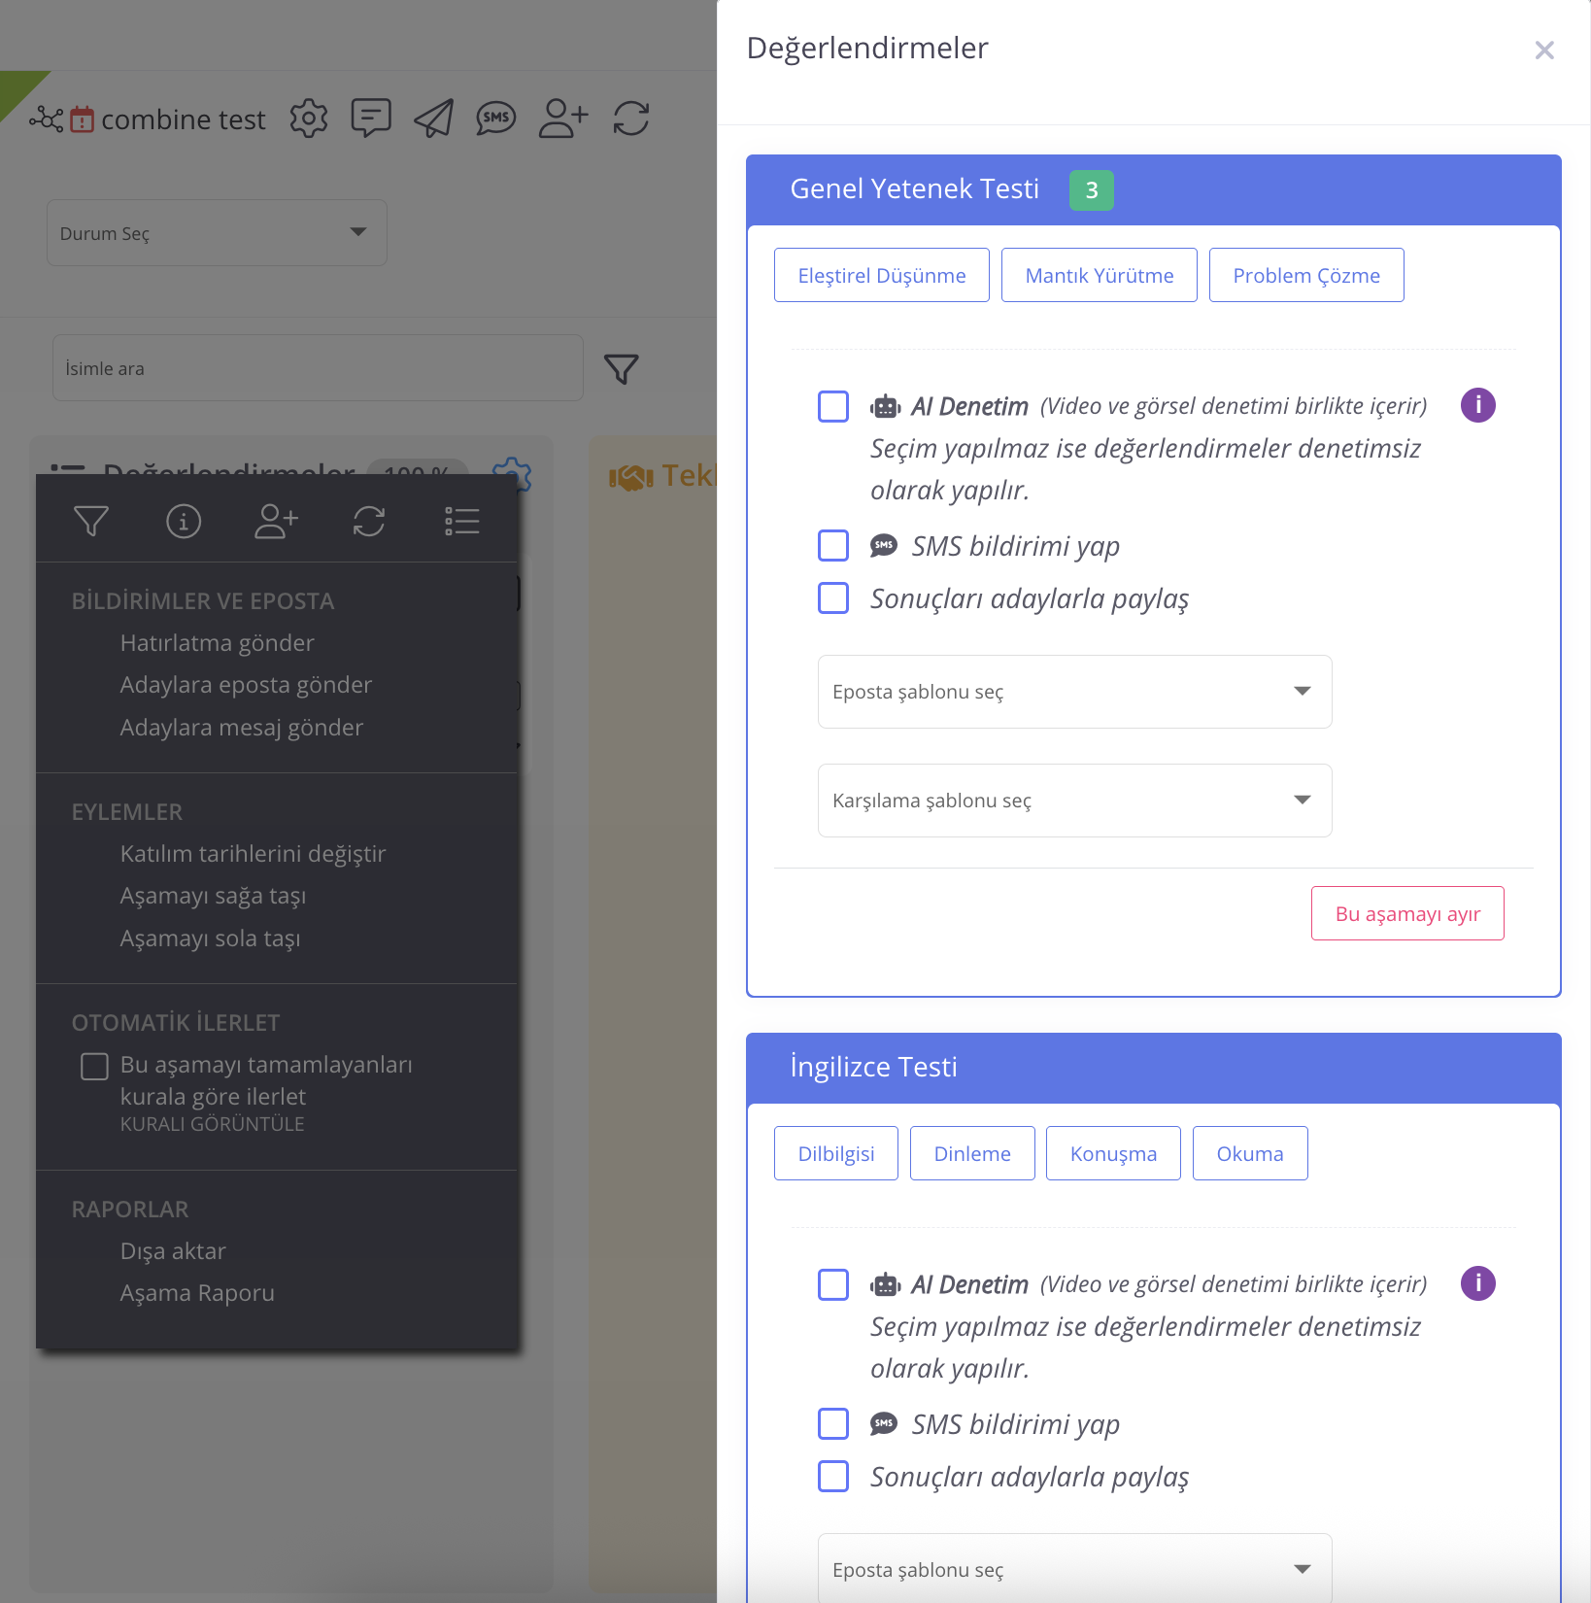Image resolution: width=1591 pixels, height=1603 pixels.
Task: Click the İsimle ara search field
Action: [x=318, y=368]
